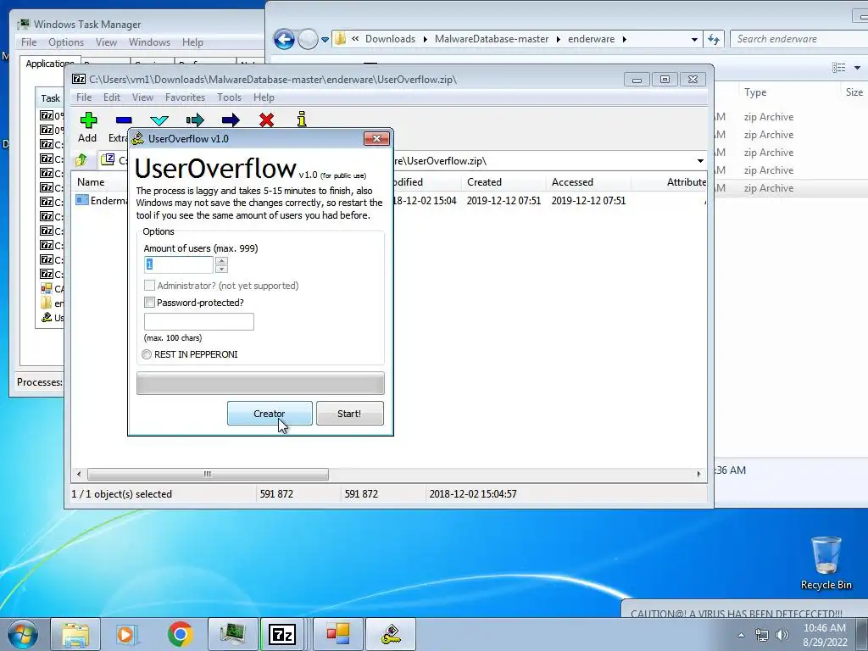
Task: Click the view options icon in Explorer
Action: tap(838, 68)
